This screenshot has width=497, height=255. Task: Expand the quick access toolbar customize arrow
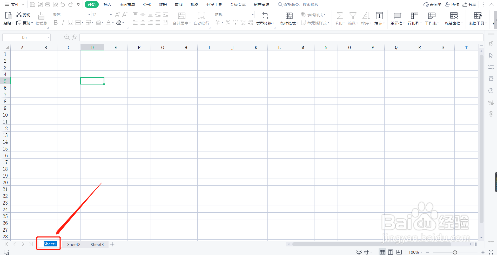click(x=78, y=4)
